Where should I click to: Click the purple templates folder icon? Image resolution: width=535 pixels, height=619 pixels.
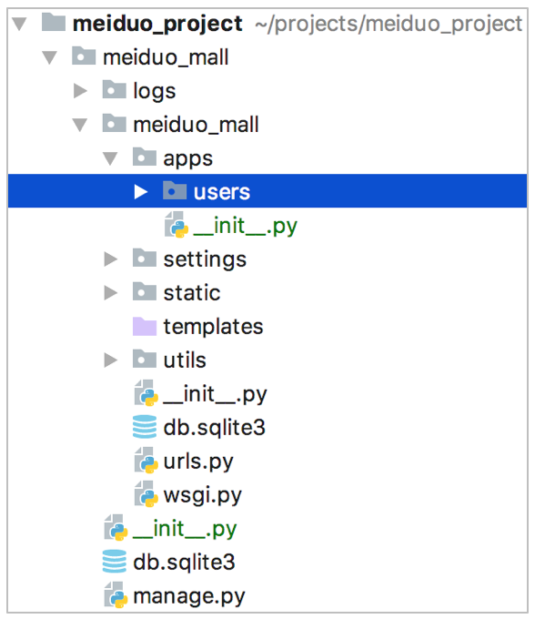coord(145,326)
